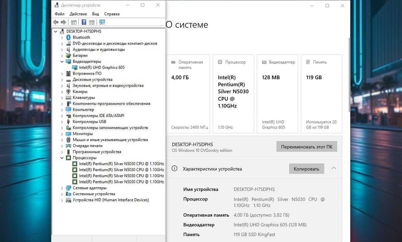Click the OS Windows 10 OVGorskiy edition text
The width and height of the screenshot is (402, 242).
[202, 150]
